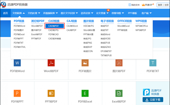Open the 电子书转换 category heading

point(107,21)
